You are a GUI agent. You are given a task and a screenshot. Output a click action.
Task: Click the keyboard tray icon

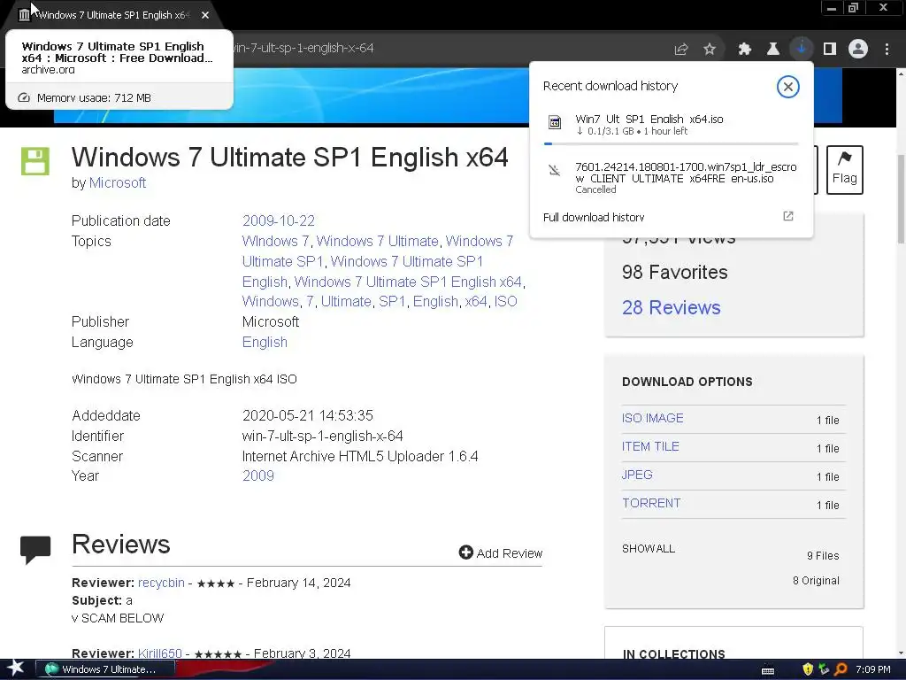click(x=768, y=670)
